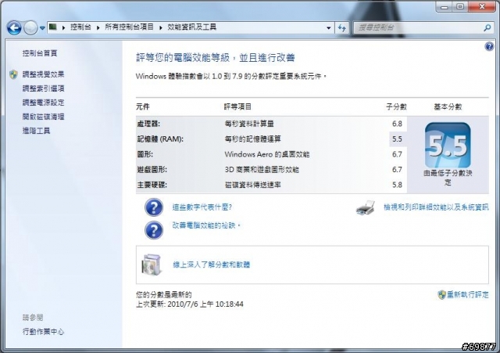Image resolution: width=500 pixels, height=353 pixels.
Task: Open 控制台首頁 in the sidebar
Action: [40, 53]
